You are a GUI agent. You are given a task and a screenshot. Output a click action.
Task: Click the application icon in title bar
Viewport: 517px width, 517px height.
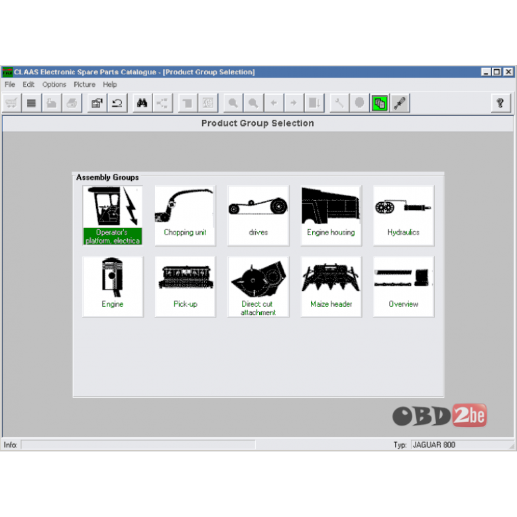7,72
